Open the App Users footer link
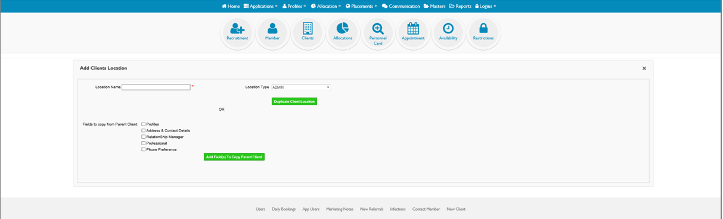This screenshot has height=219, width=723. tap(311, 209)
